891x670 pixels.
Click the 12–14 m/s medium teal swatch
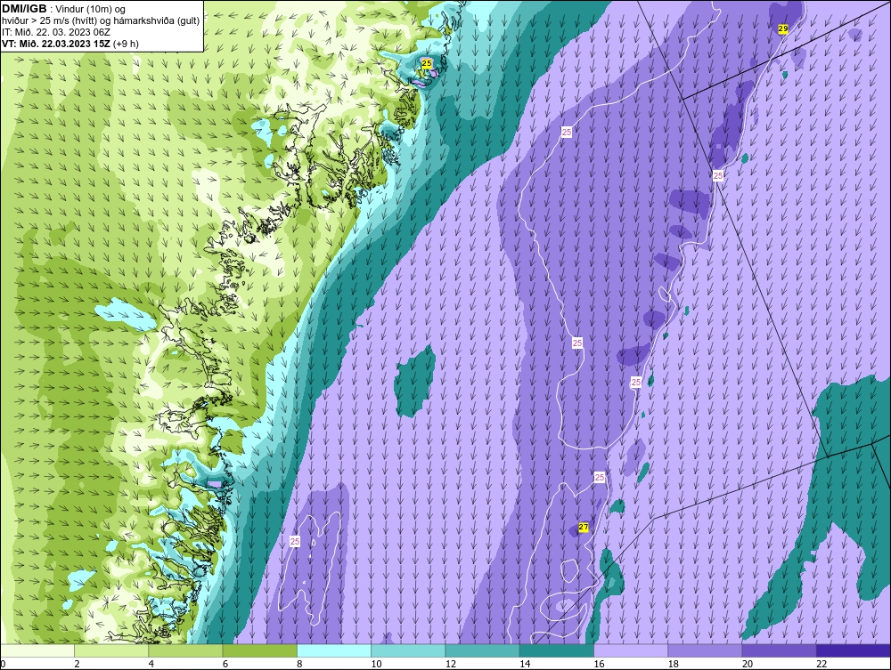tap(482, 650)
